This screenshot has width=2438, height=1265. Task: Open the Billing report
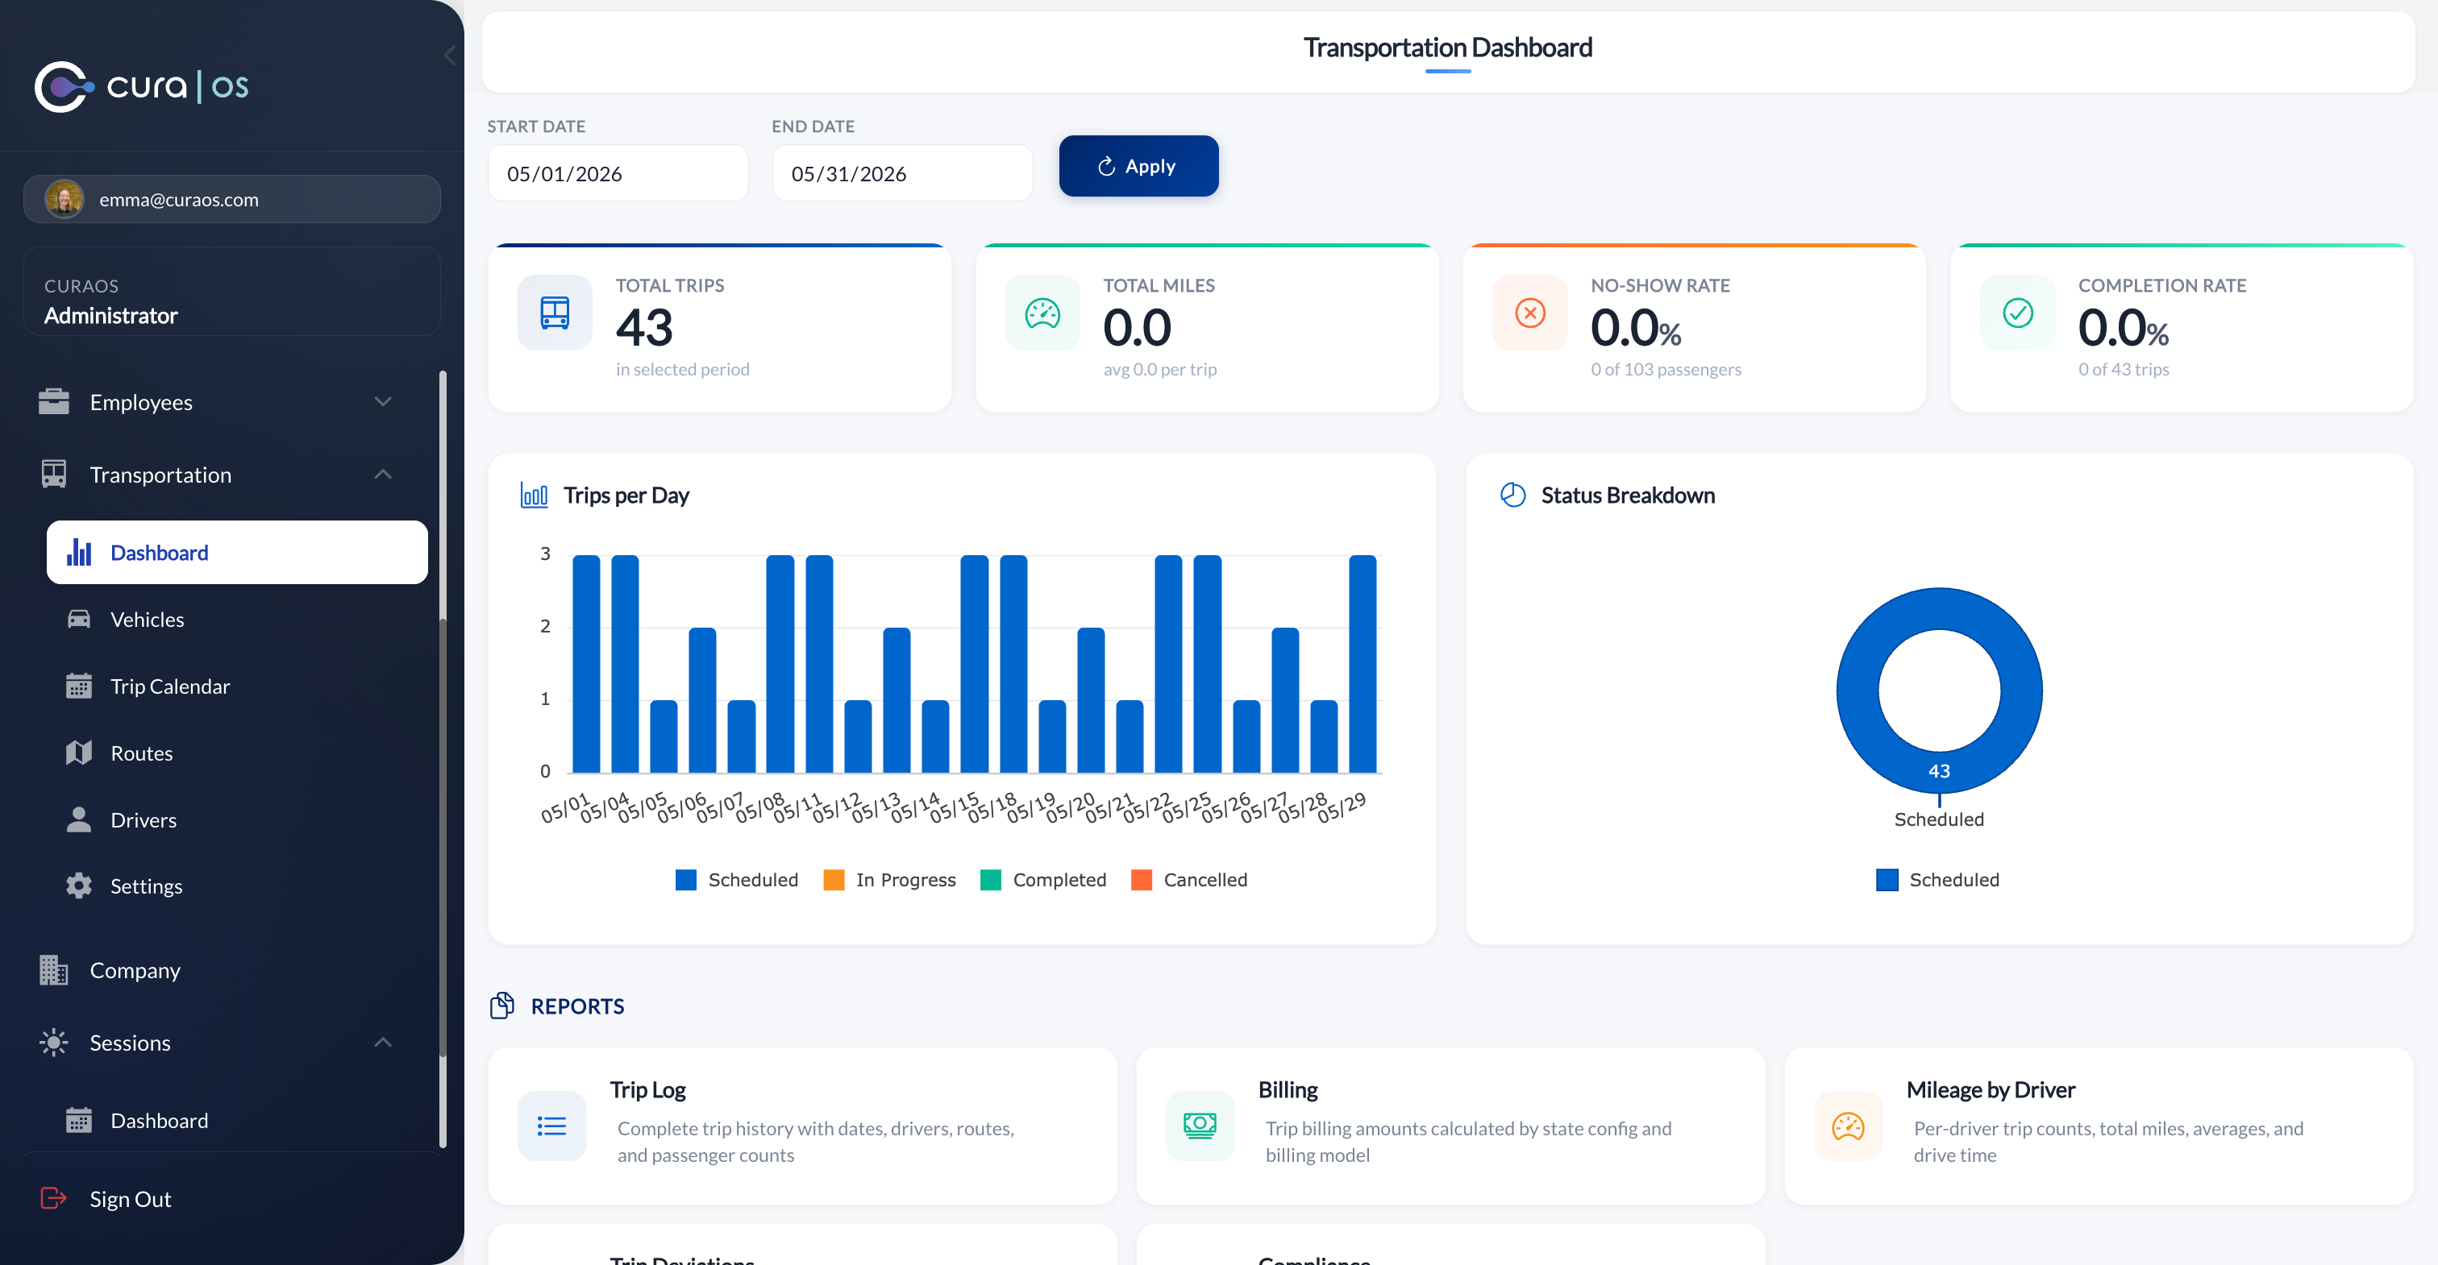1451,1126
